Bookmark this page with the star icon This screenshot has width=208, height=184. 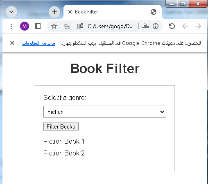[54, 26]
